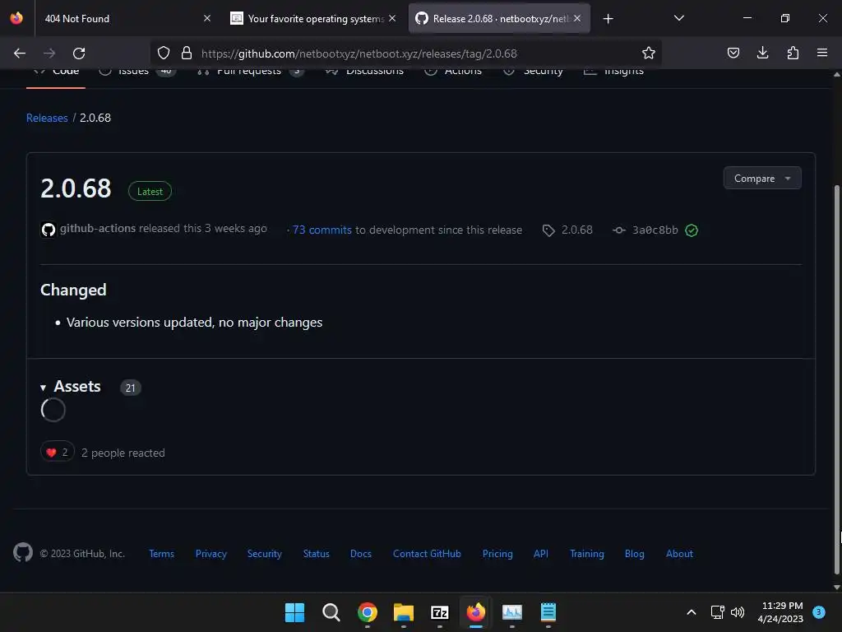This screenshot has height=632, width=842.
Task: Switch to the 404 Not Found tab
Action: 126,19
